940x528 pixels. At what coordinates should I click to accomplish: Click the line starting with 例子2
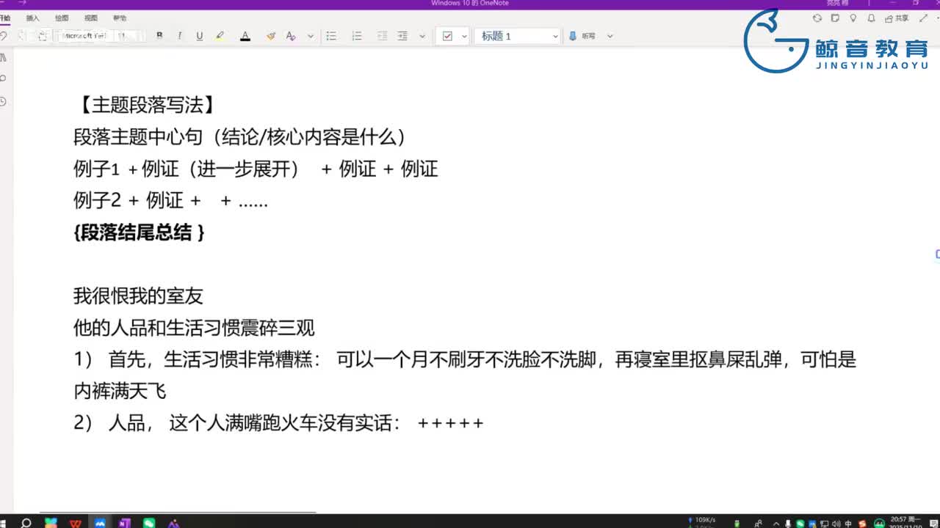click(x=170, y=200)
